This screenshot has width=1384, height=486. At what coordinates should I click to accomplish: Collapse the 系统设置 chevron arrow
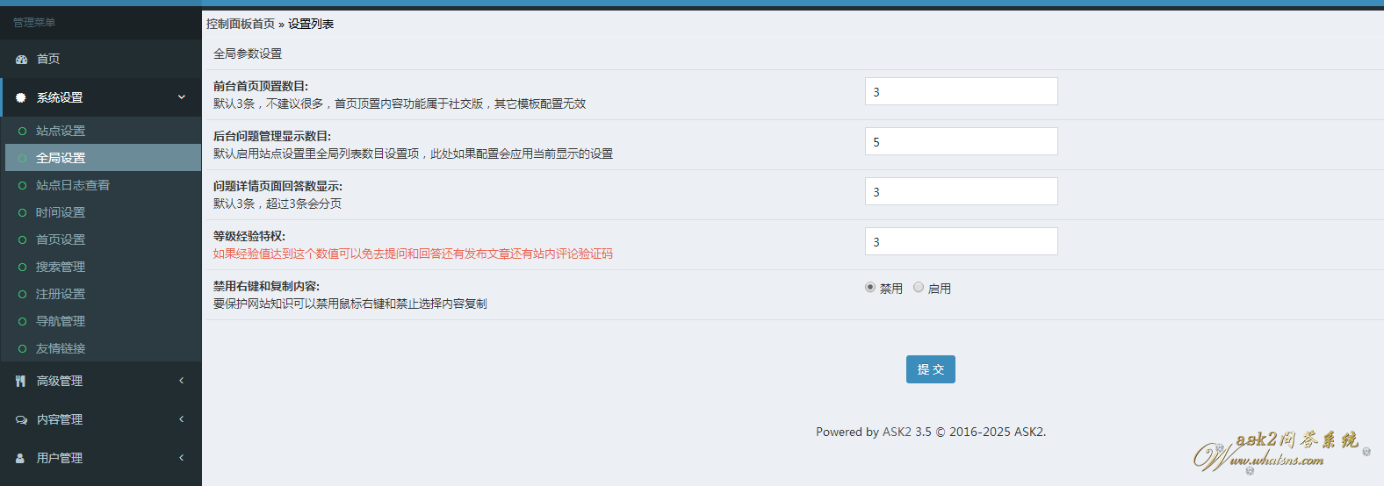click(182, 97)
